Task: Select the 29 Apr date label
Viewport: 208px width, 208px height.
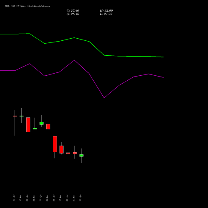Action: (74, 198)
